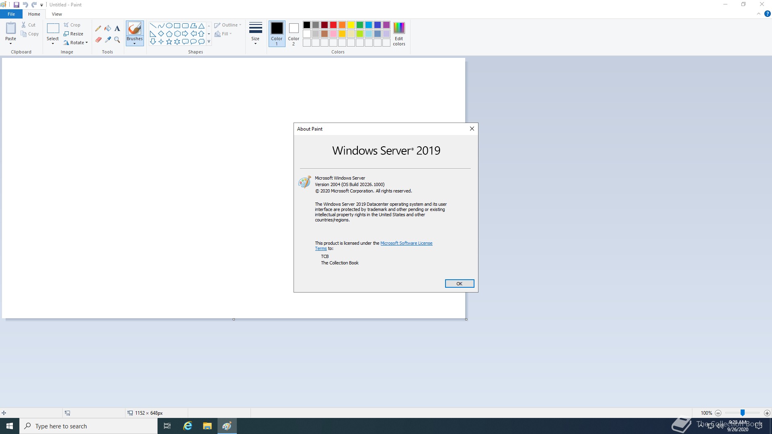The height and width of the screenshot is (434, 772).
Task: Open the File menu
Action: pos(11,14)
